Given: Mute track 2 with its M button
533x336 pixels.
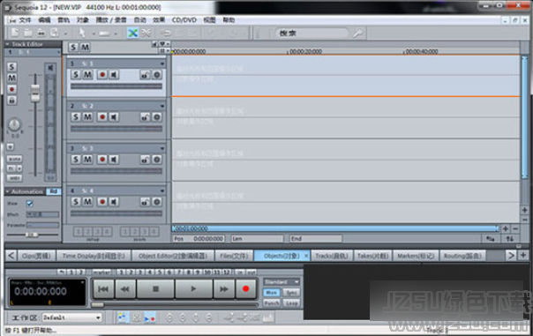Looking at the screenshot, I should pyautogui.click(x=87, y=117).
